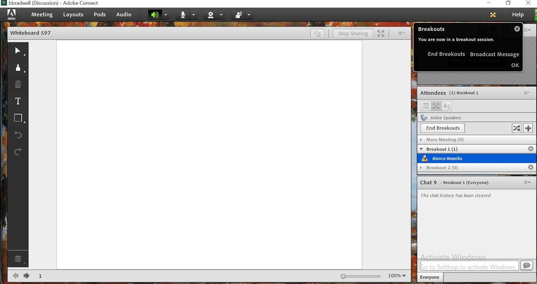Select attendee Bianca Maselko
This screenshot has height=284, width=537.
click(x=477, y=158)
